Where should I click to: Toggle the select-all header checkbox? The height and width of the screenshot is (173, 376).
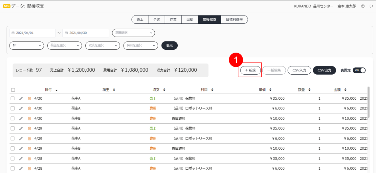click(13, 90)
